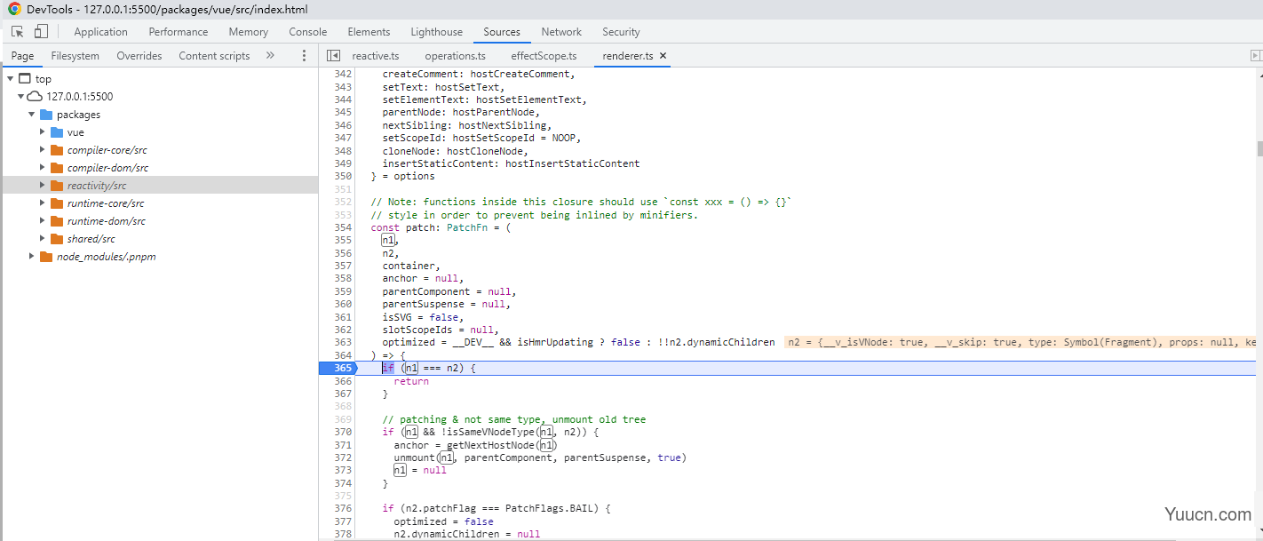Select the node_modules/.pnpm folder icon
This screenshot has height=541, width=1263.
pos(46,256)
